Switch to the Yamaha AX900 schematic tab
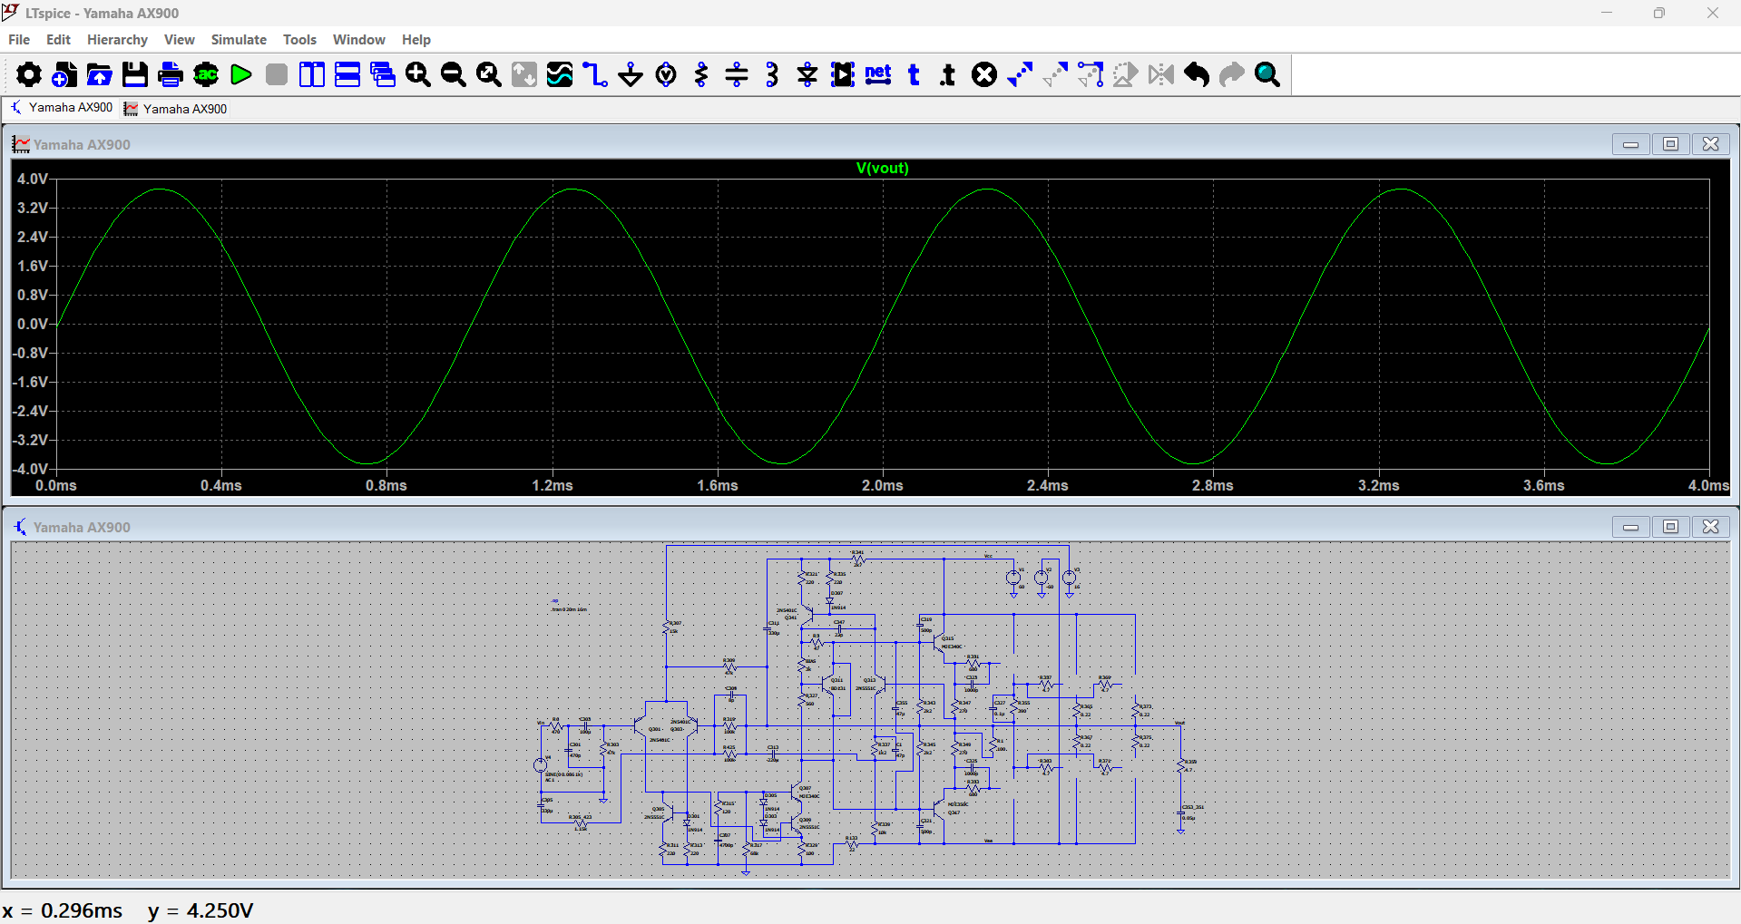Viewport: 1741px width, 924px height. (62, 108)
